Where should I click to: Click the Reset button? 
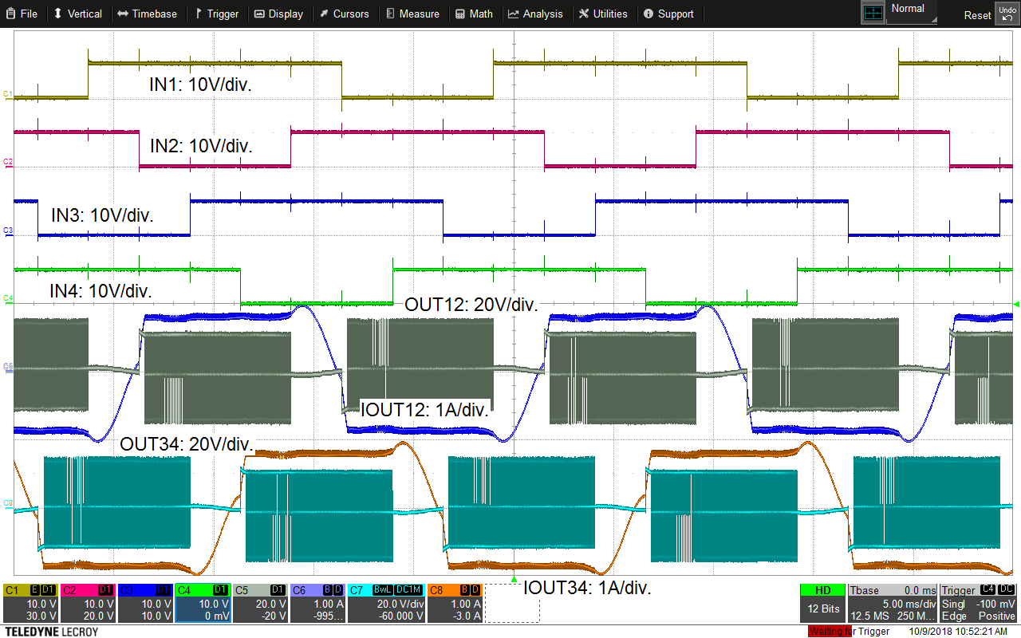(x=976, y=14)
